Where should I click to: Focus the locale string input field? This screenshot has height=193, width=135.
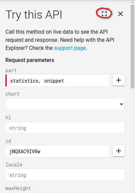[65, 175]
